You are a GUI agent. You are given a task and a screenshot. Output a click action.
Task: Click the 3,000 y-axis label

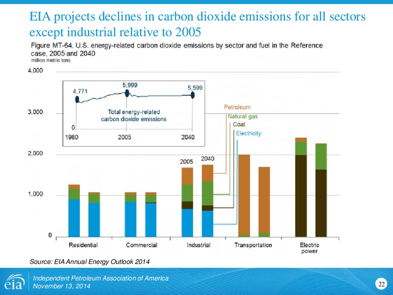35,112
